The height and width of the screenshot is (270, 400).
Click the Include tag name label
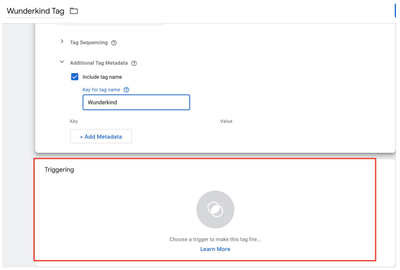(102, 77)
